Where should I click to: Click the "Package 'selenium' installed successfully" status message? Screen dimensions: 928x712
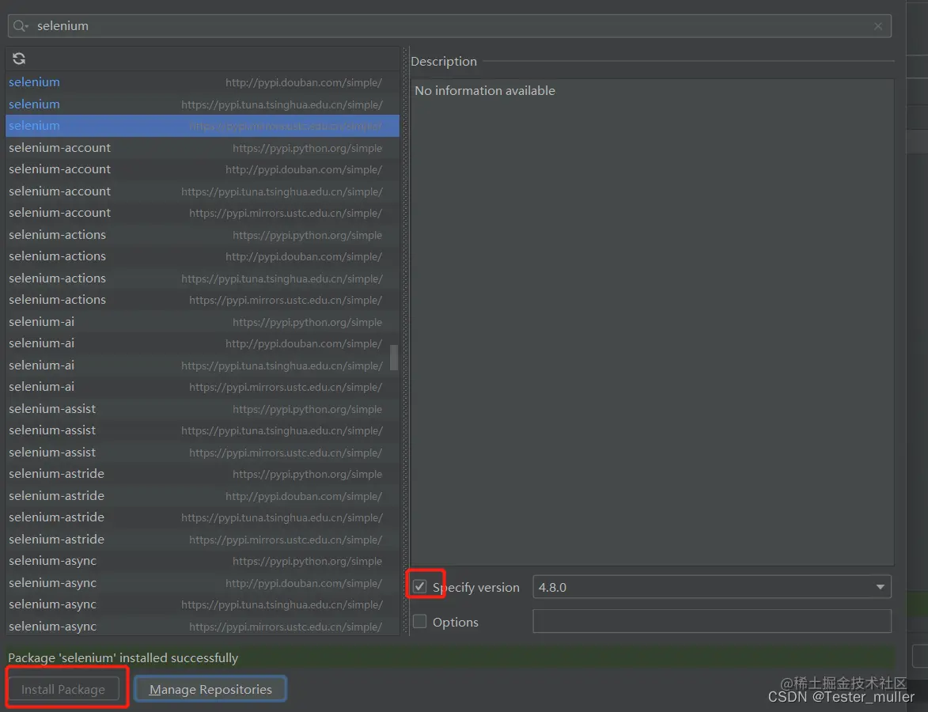click(123, 657)
